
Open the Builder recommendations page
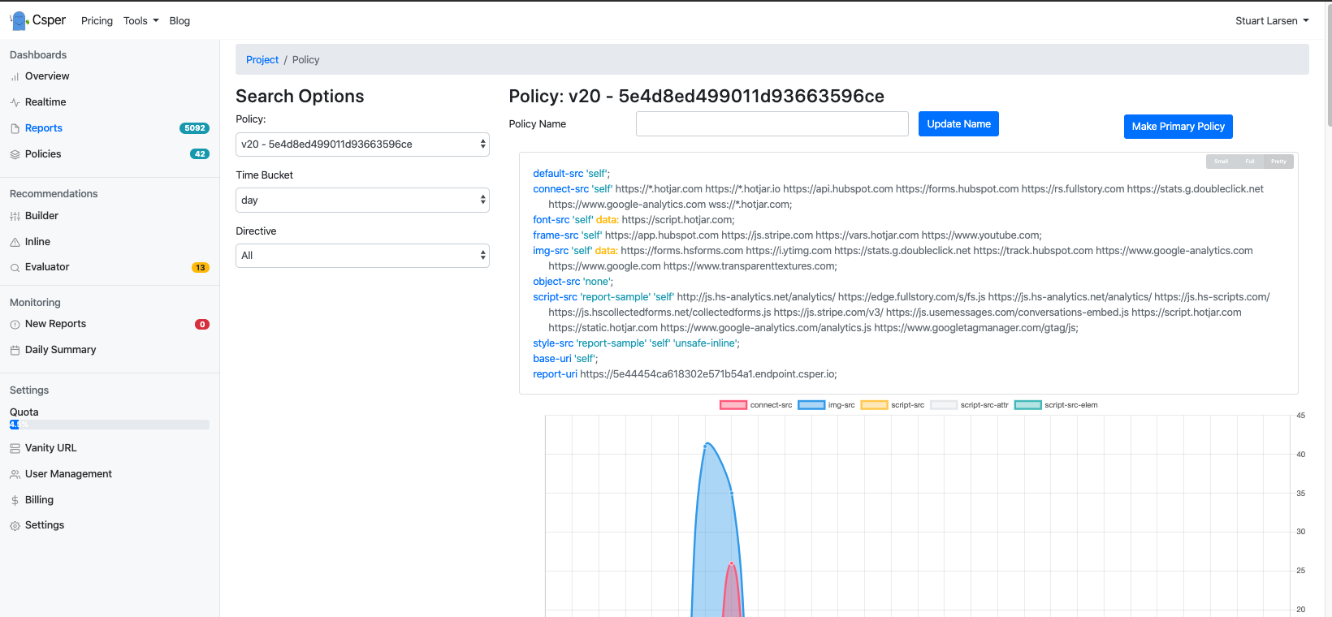pyautogui.click(x=41, y=216)
